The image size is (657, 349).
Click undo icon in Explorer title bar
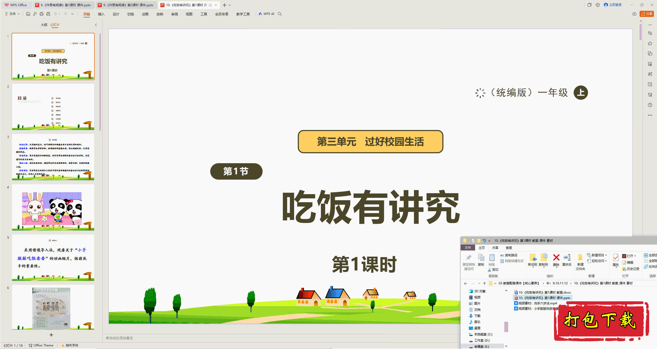tap(484, 241)
